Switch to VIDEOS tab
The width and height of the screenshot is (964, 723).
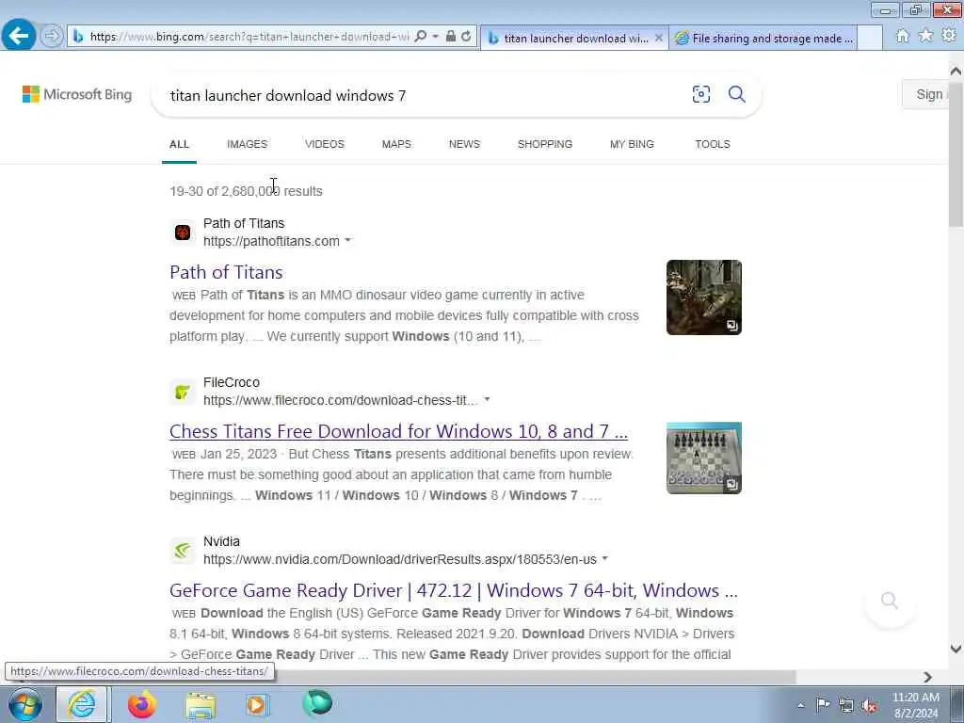pyautogui.click(x=325, y=144)
